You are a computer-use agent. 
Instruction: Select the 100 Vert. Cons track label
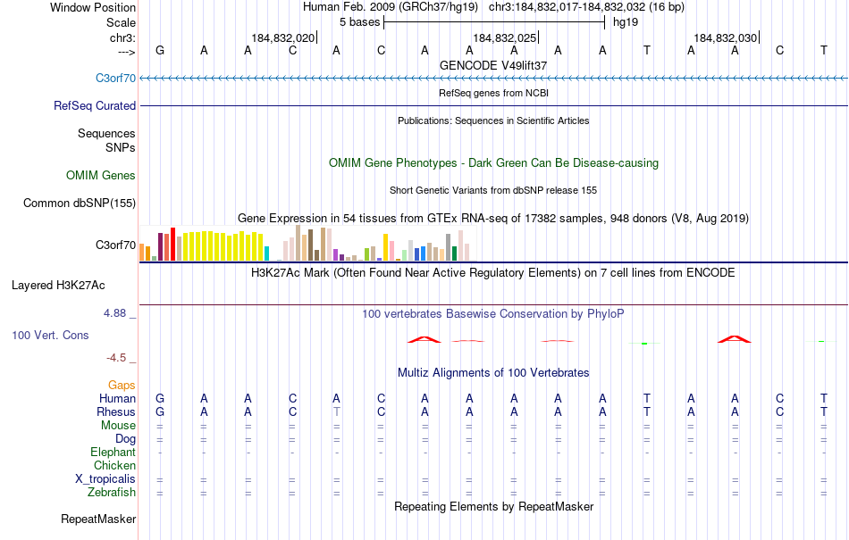pyautogui.click(x=50, y=335)
